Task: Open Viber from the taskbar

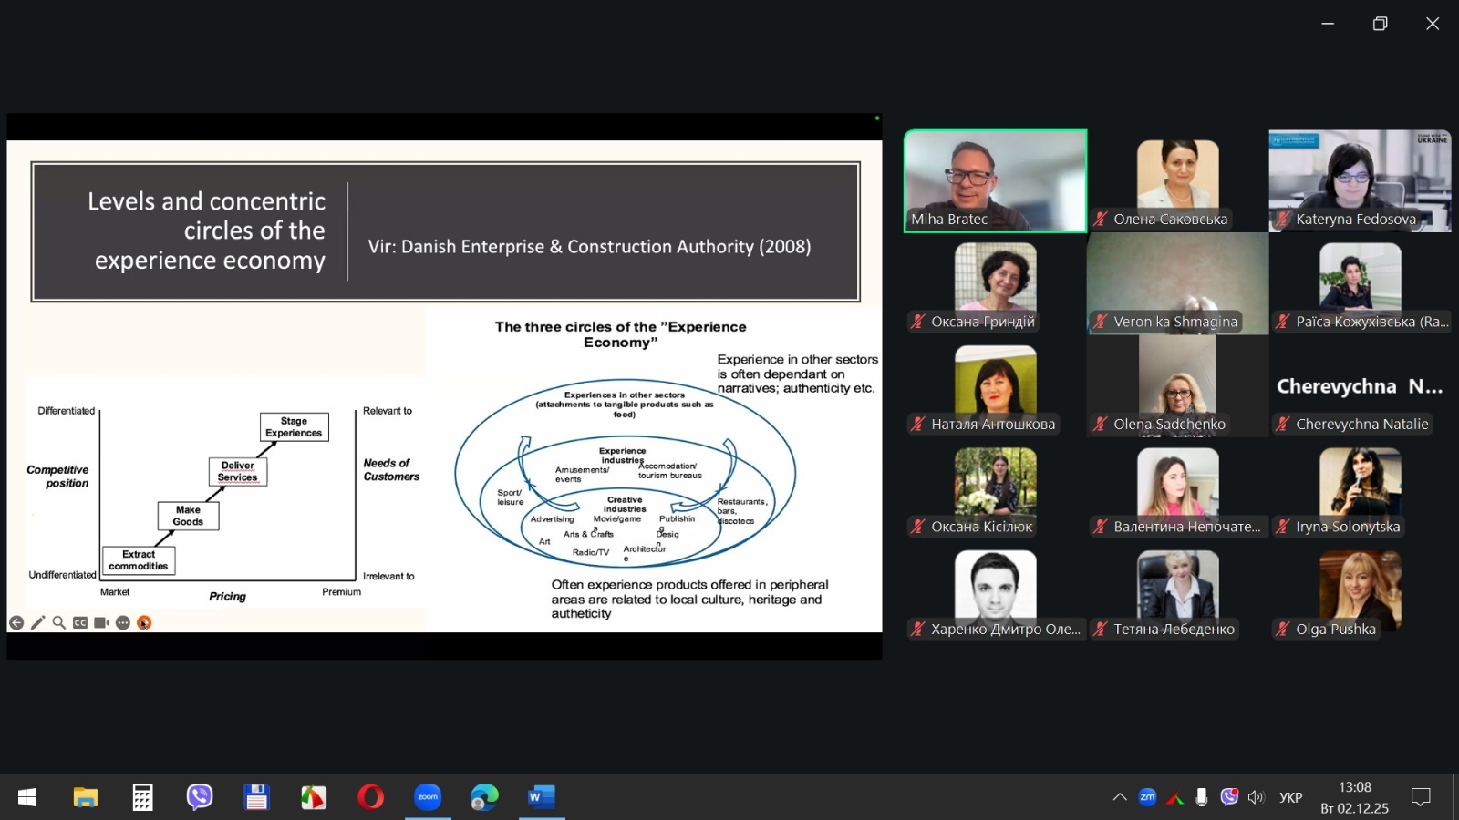Action: coord(200,797)
